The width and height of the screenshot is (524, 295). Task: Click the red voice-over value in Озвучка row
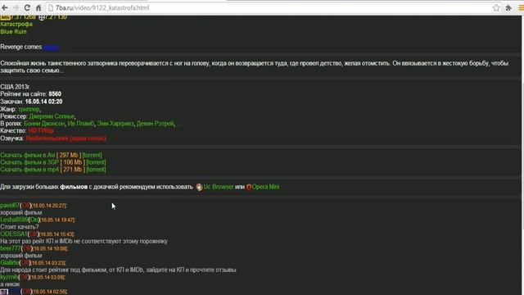66,138
